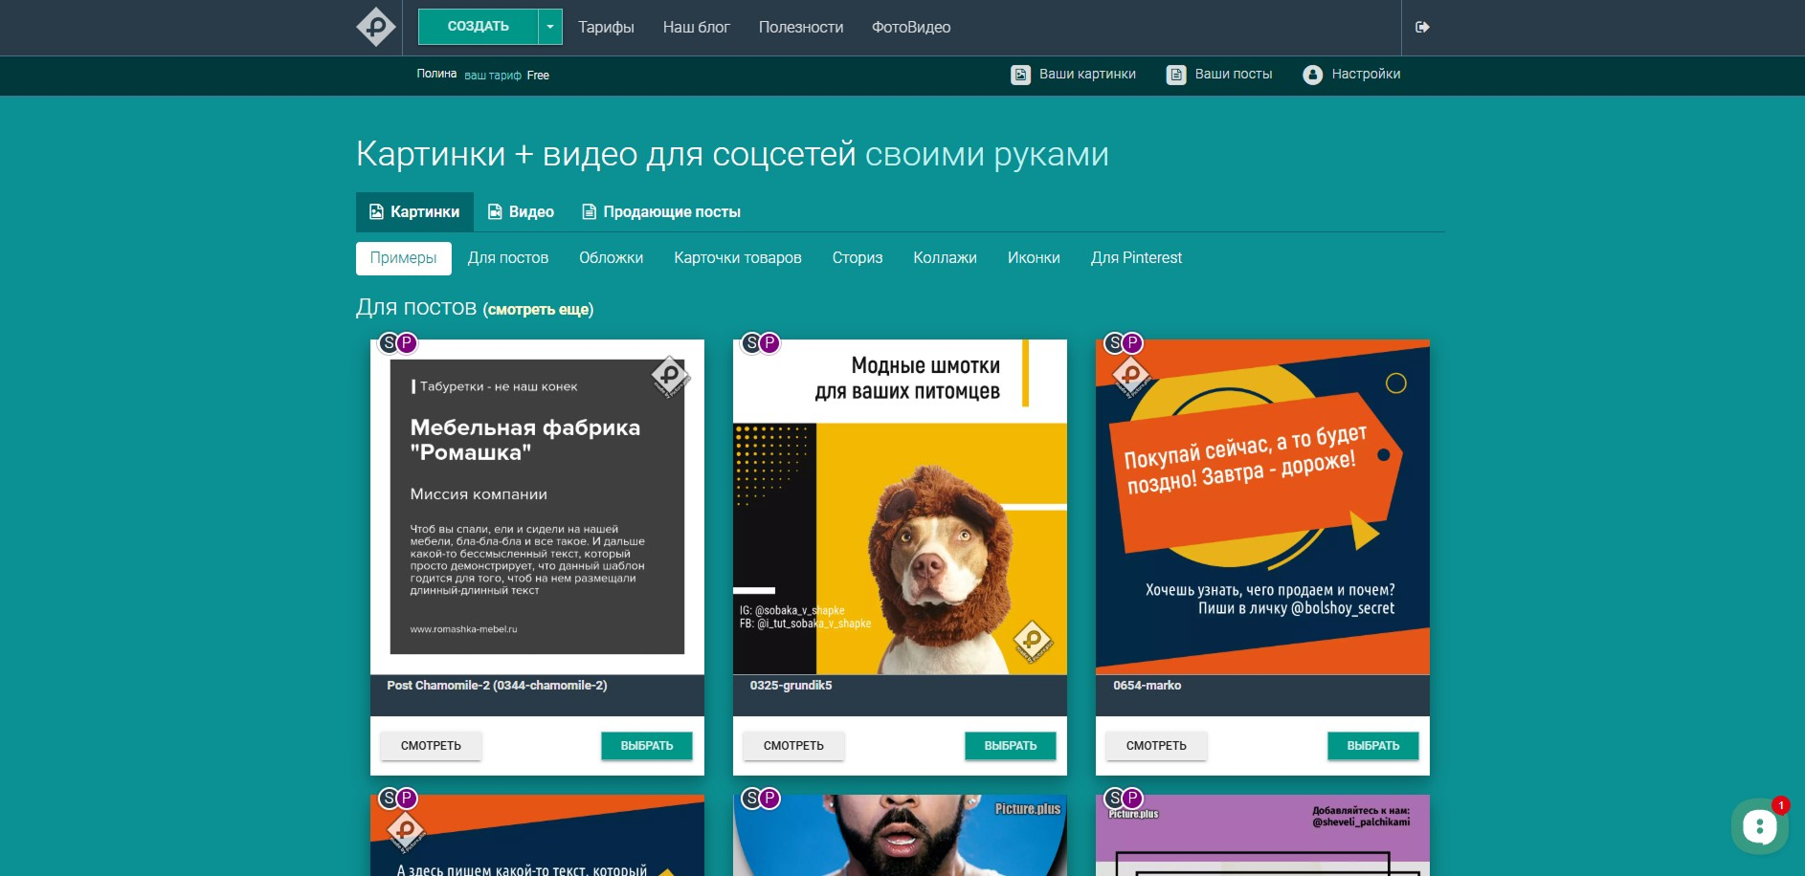This screenshot has height=876, width=1805.
Task: Click the logout icon in the header
Action: pyautogui.click(x=1422, y=27)
